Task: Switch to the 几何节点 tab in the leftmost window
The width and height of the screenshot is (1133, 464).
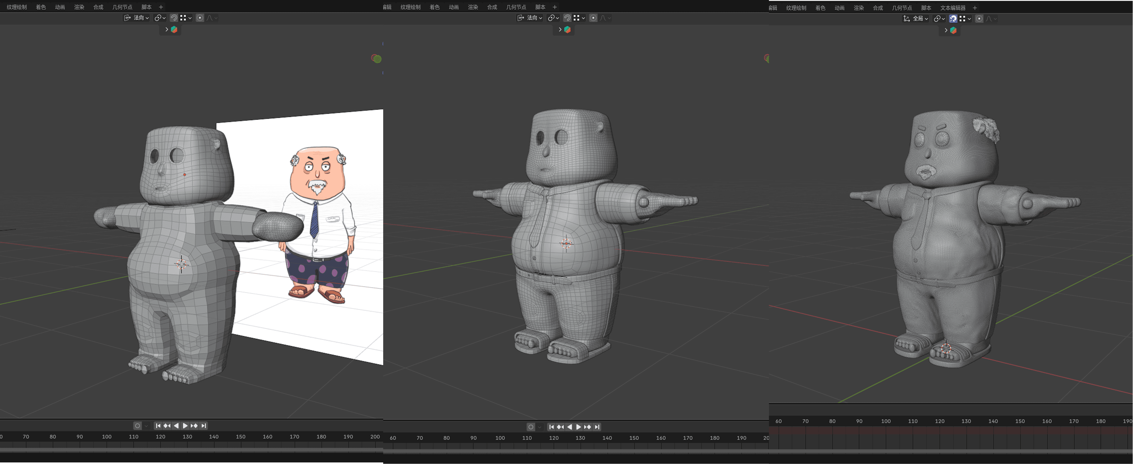Action: point(122,7)
